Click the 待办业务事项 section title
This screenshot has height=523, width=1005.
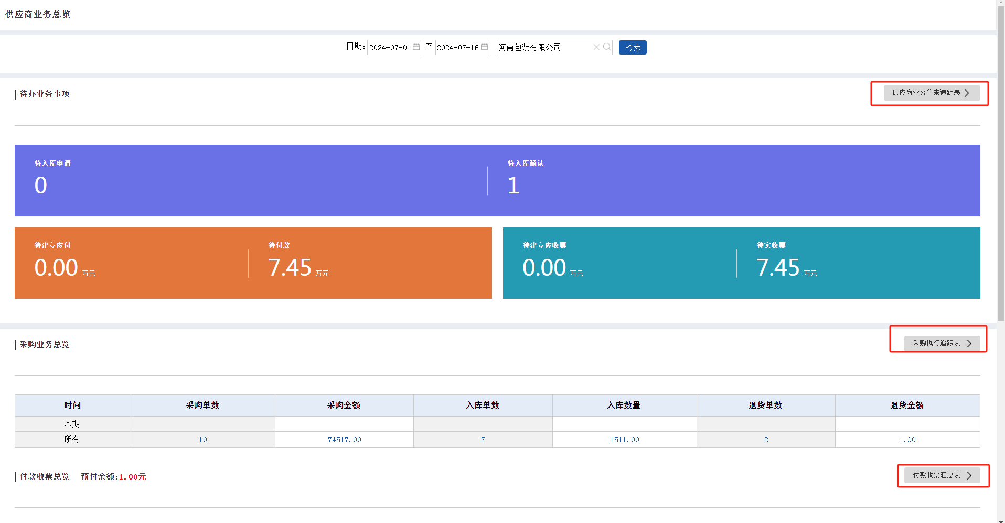[x=45, y=94]
